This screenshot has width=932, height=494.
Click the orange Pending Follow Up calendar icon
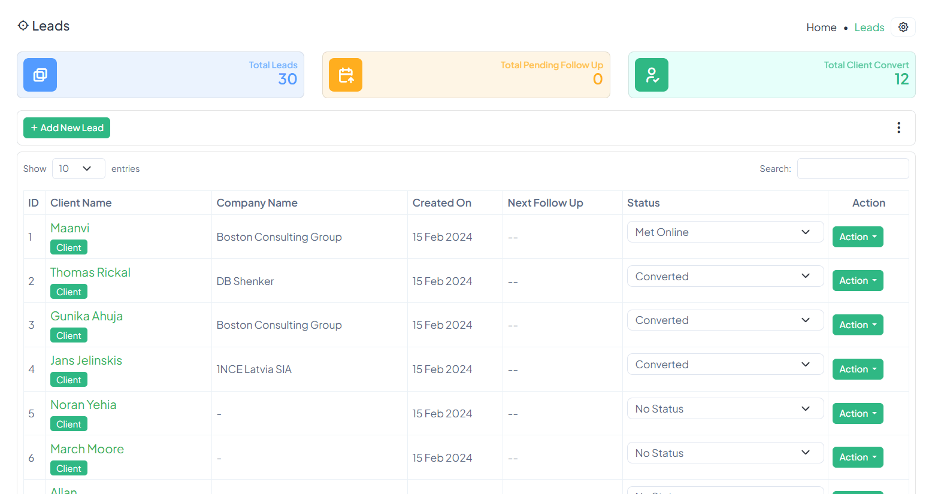346,75
